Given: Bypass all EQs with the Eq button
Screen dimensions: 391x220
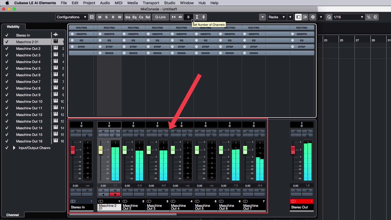Looking at the screenshot, I should tap(134, 17).
